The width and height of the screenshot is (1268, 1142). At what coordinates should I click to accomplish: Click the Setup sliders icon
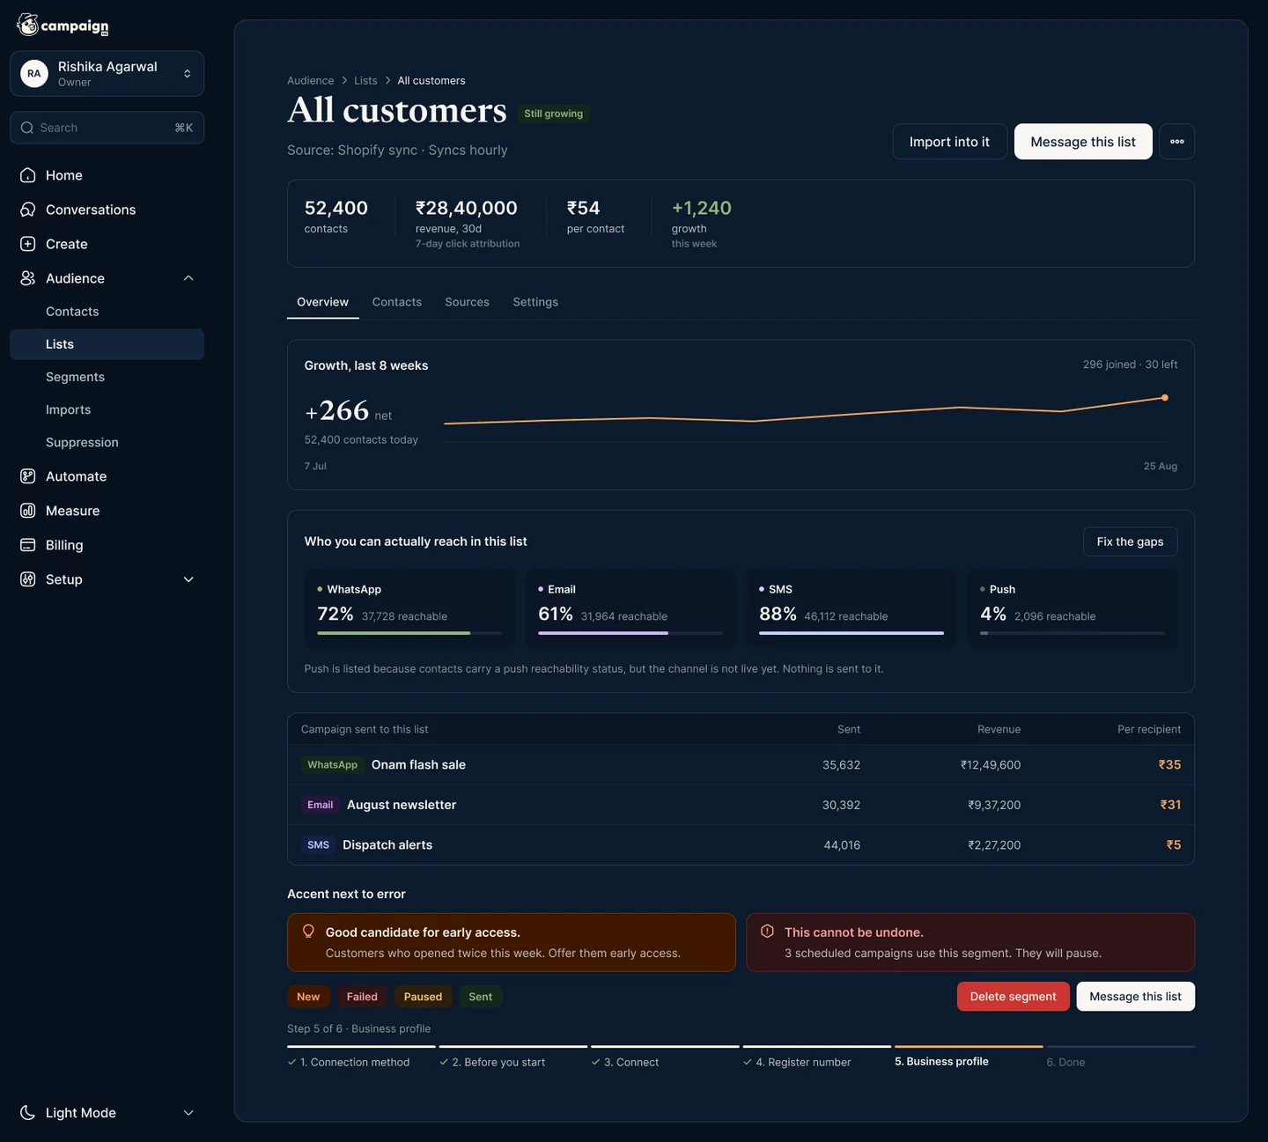28,579
